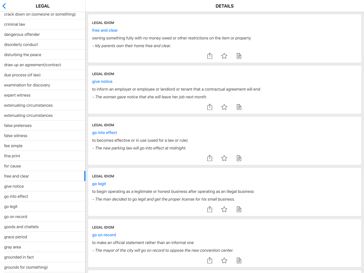Open the 'go on record' title link
This screenshot has width=364, height=273.
click(104, 235)
